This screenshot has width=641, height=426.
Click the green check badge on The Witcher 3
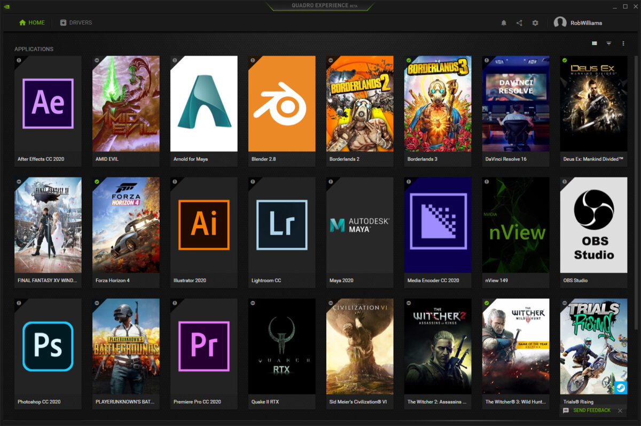[487, 303]
